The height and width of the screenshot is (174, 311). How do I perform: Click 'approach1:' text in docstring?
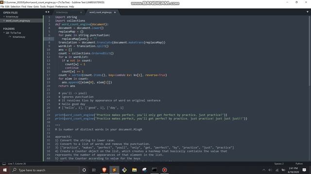tap(64, 137)
